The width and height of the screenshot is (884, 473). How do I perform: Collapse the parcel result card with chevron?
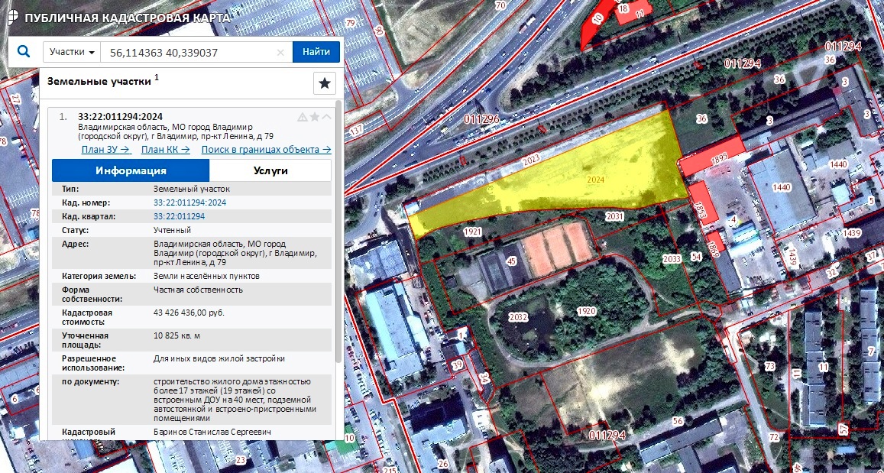pos(326,117)
